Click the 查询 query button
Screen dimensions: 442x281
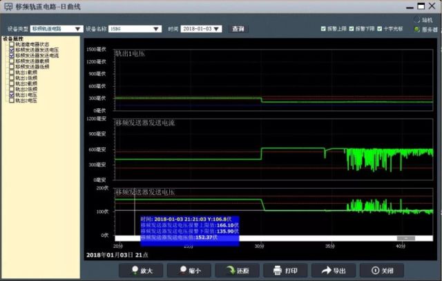[238, 29]
